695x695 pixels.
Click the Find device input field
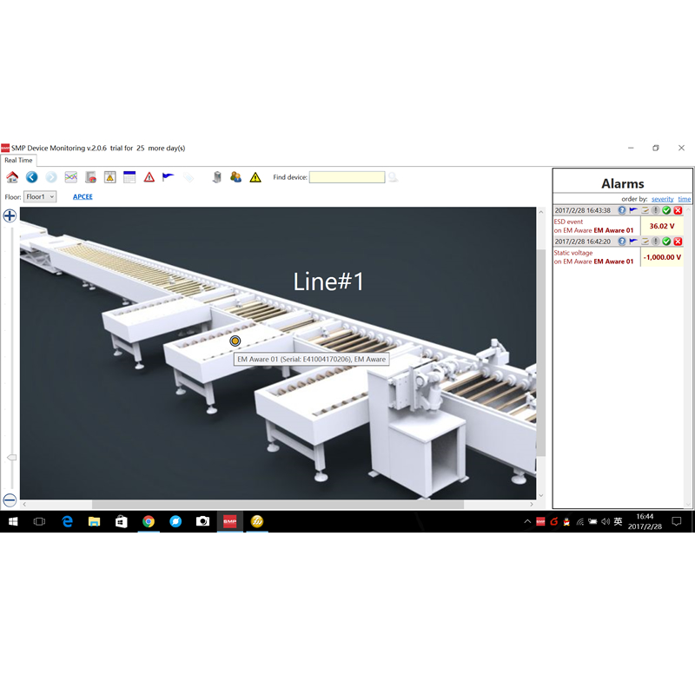click(347, 177)
